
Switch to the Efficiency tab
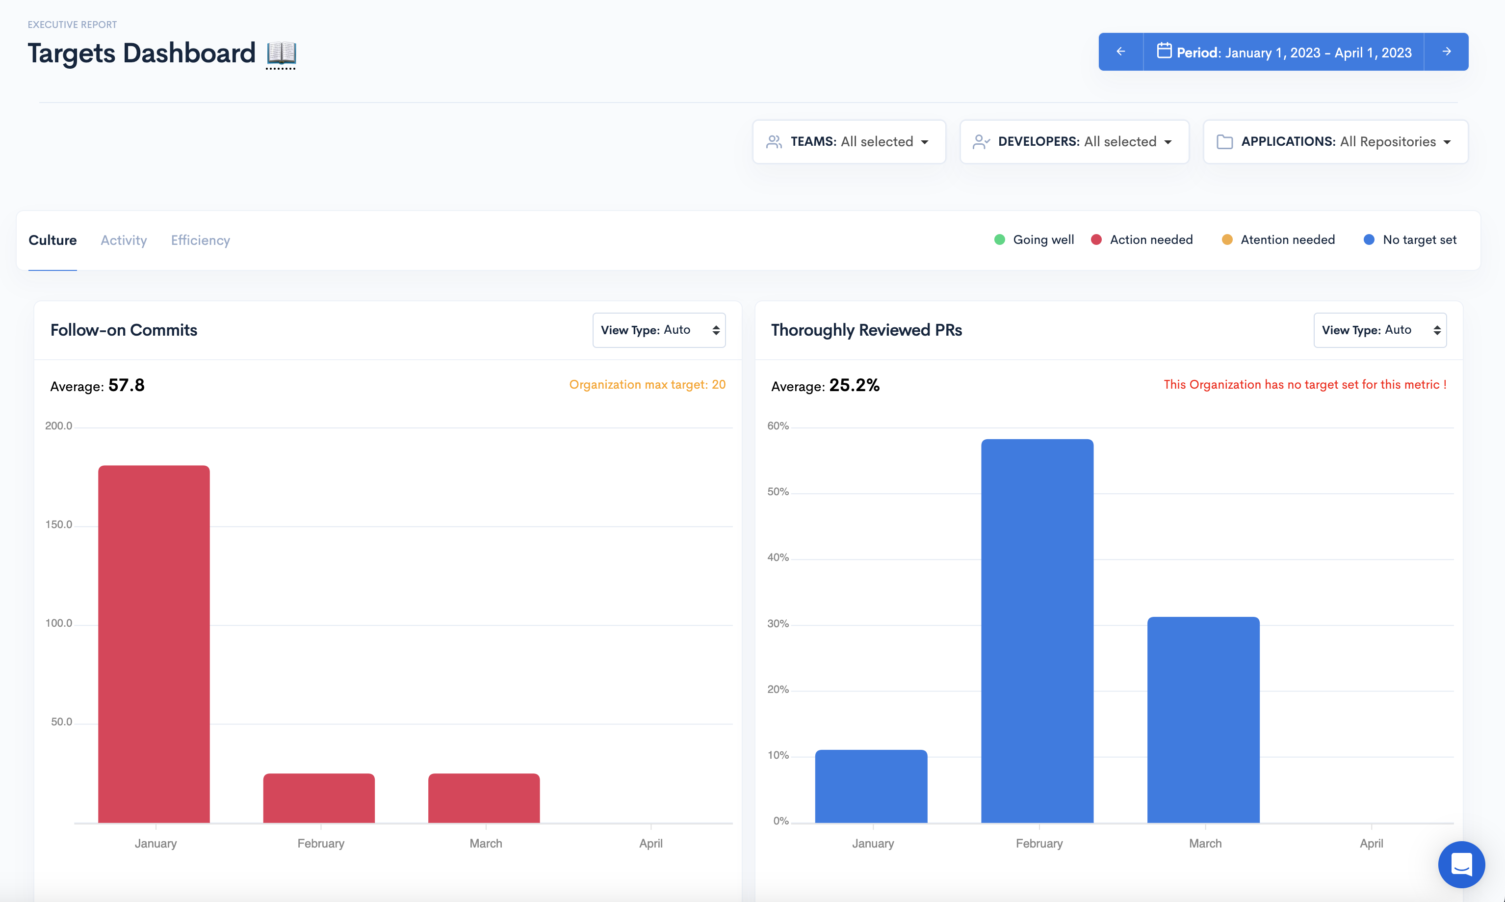point(200,240)
